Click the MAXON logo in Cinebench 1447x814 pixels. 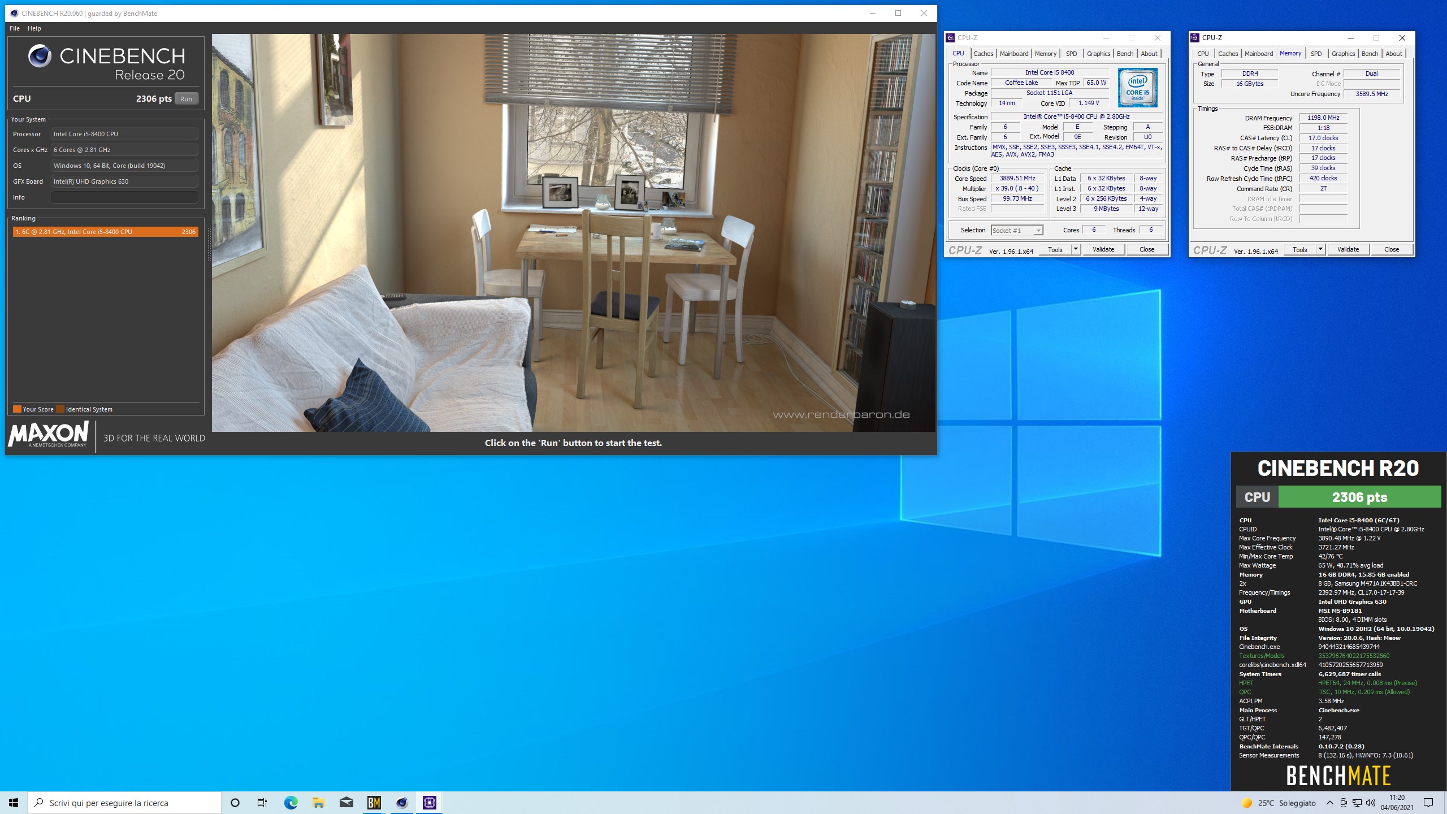click(x=49, y=435)
